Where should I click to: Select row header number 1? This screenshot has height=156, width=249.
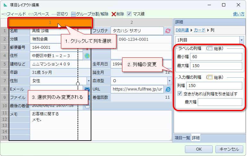tap(4, 31)
